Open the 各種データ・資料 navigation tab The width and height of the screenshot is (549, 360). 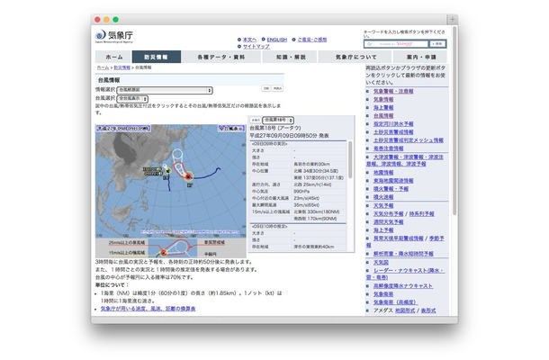click(x=220, y=57)
